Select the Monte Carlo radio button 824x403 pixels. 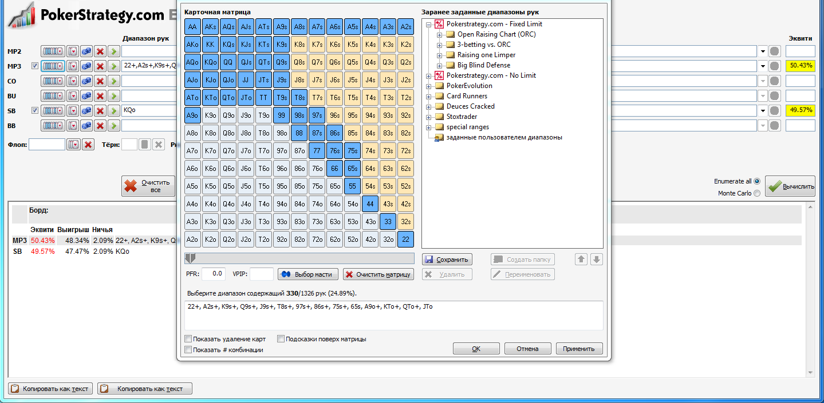(757, 193)
